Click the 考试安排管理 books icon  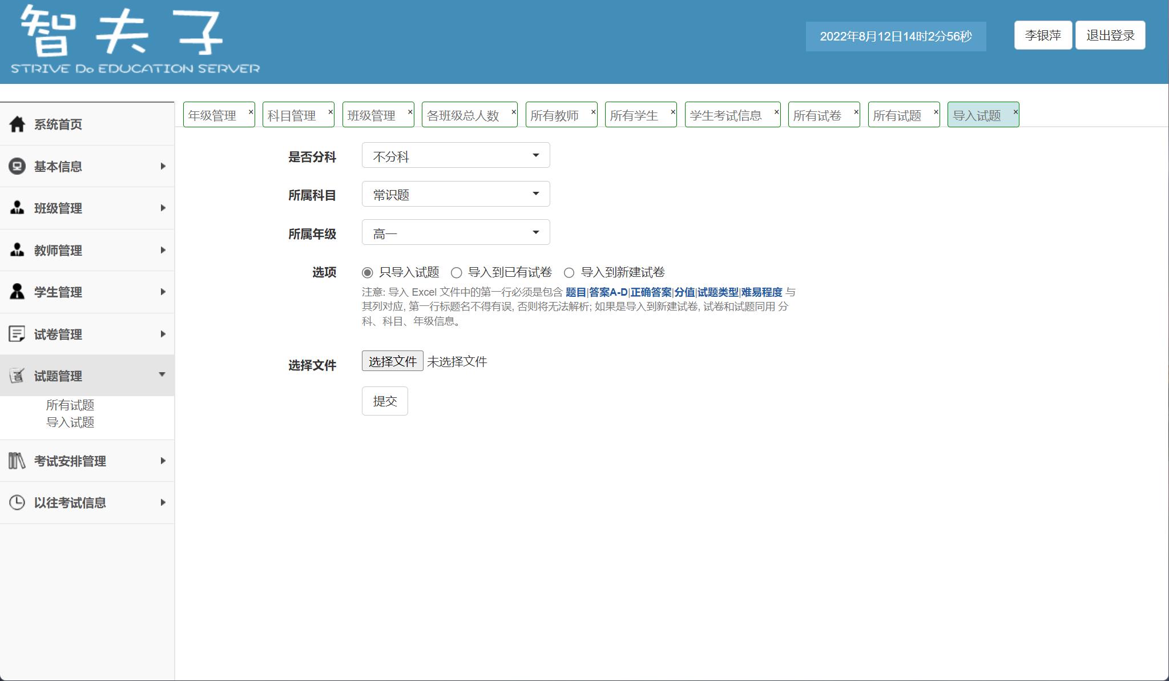[x=17, y=461]
